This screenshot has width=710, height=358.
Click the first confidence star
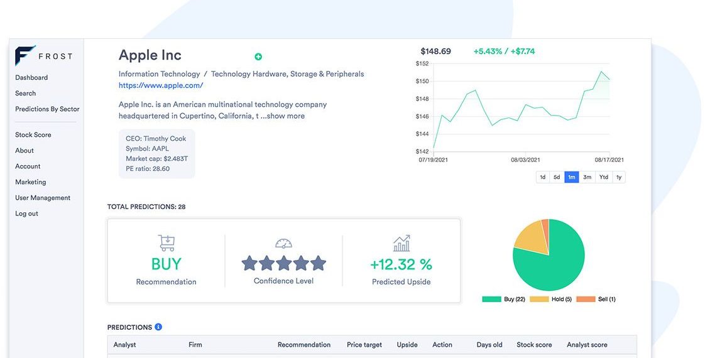[249, 263]
